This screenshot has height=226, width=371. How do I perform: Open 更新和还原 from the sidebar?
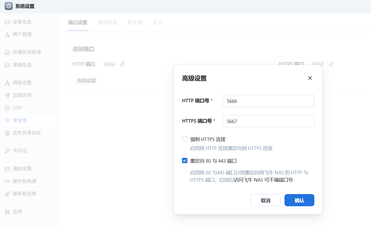30,194
